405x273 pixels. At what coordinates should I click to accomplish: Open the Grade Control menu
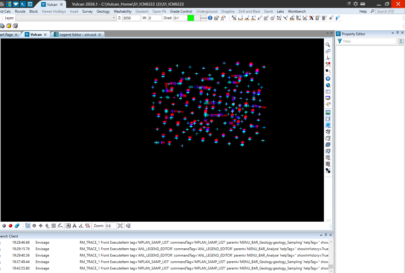[x=181, y=11]
